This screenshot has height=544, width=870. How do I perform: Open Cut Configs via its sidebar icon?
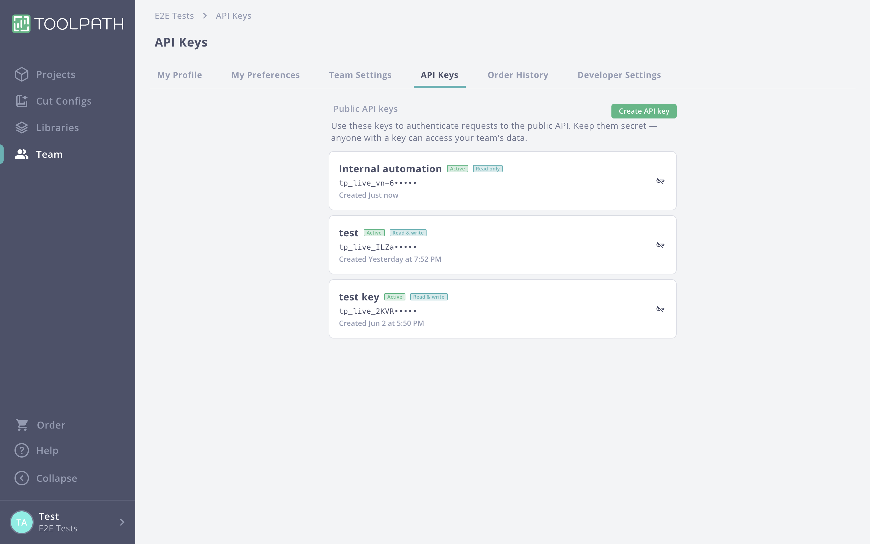tap(21, 101)
